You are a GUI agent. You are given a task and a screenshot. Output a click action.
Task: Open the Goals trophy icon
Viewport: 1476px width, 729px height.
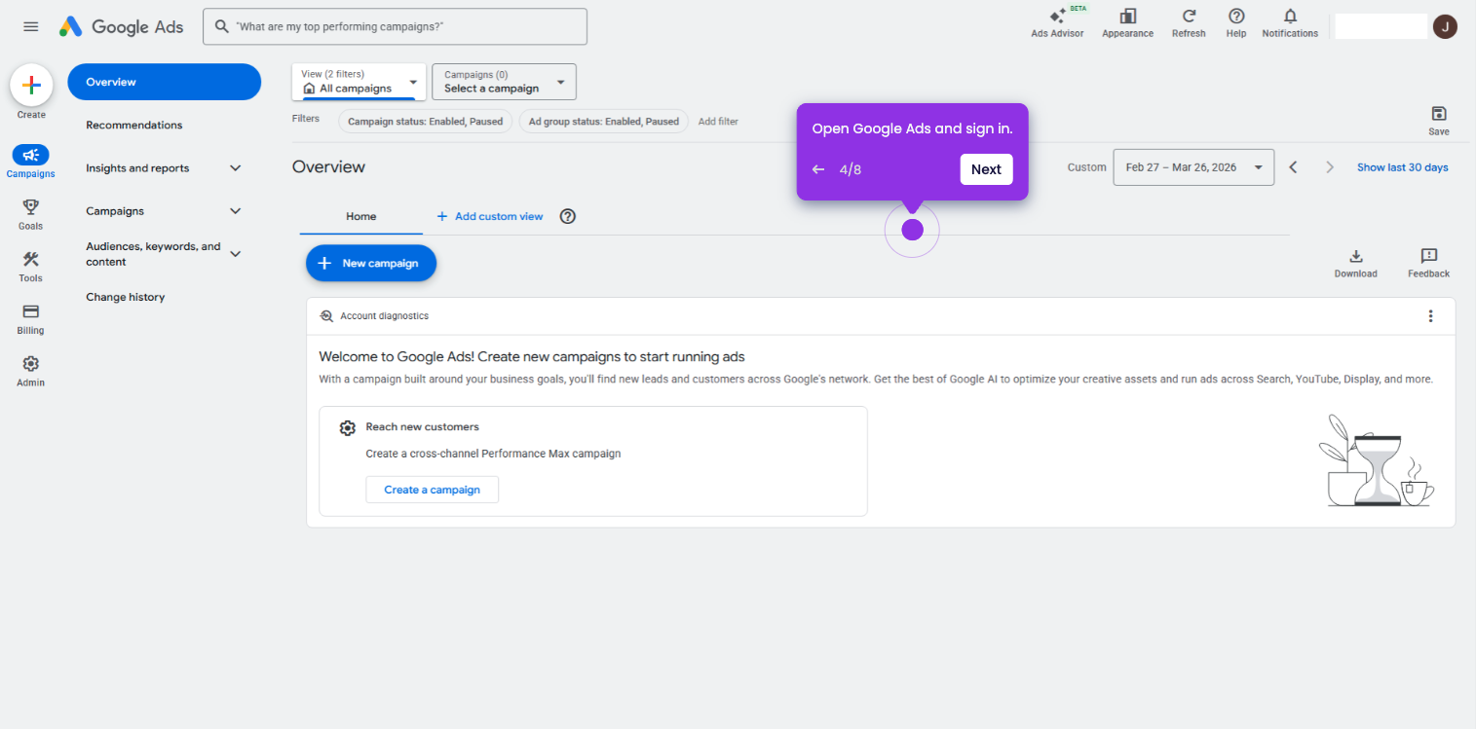tap(30, 206)
